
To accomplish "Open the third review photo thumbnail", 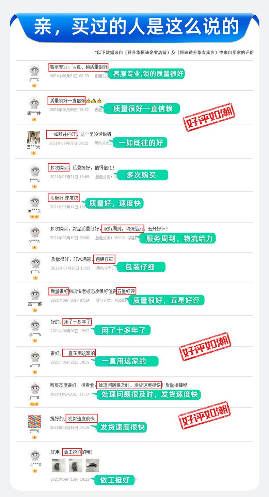I will click(x=92, y=465).
